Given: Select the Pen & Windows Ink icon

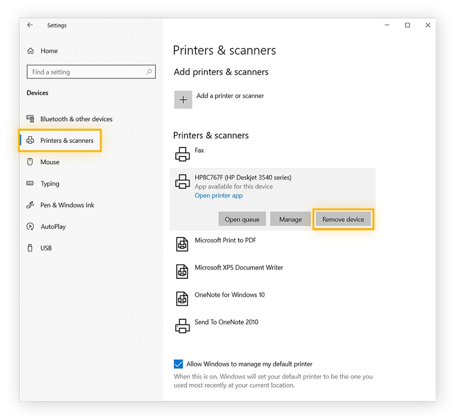Looking at the screenshot, I should (30, 205).
